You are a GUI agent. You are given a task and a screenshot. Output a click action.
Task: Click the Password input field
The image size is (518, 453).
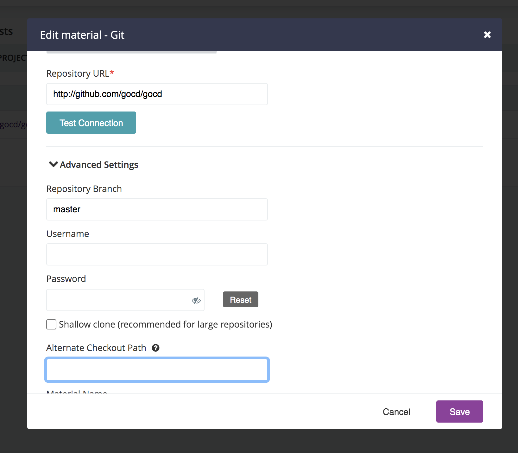[125, 300]
